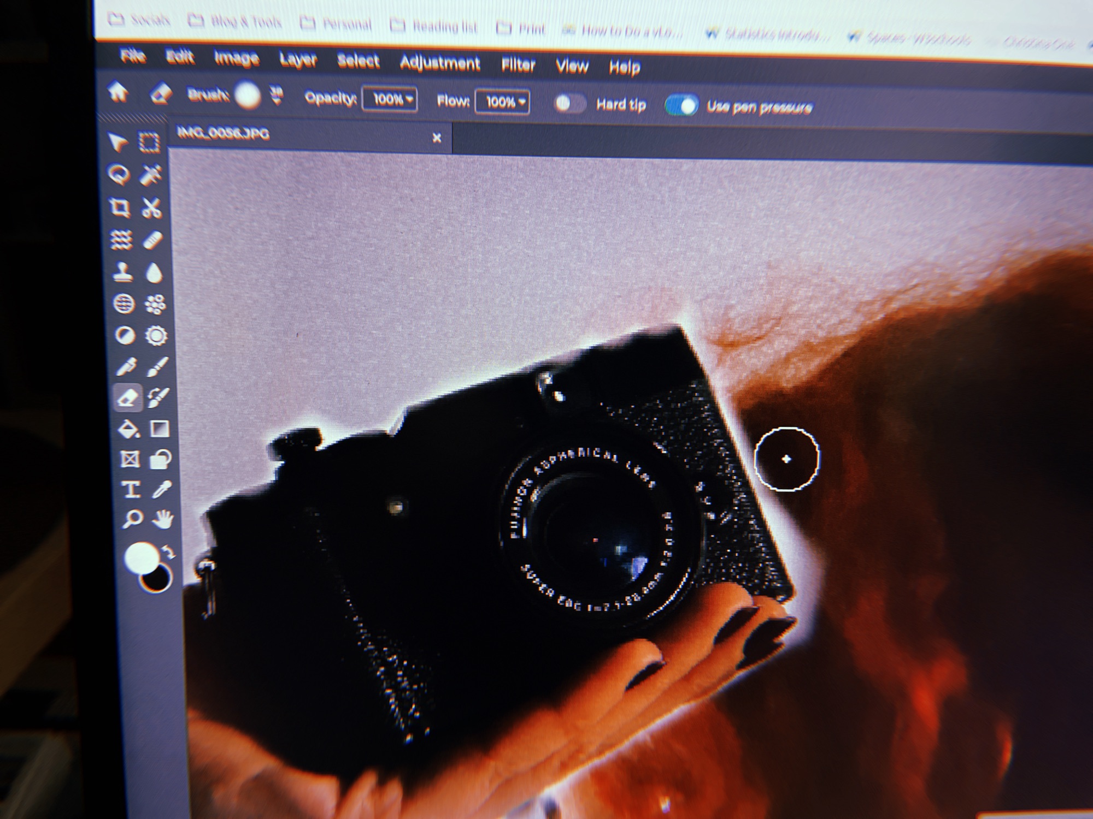This screenshot has width=1093, height=819.
Task: Open the Brush preset picker
Action: point(248,96)
